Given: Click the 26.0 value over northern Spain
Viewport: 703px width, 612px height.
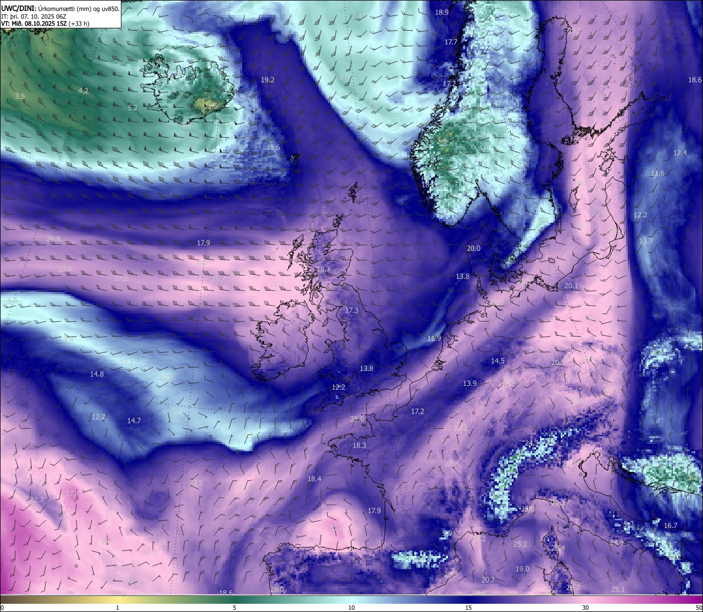Looking at the screenshot, I should pos(277,589).
